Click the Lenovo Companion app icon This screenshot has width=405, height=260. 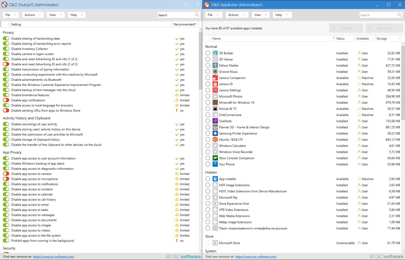215,78
